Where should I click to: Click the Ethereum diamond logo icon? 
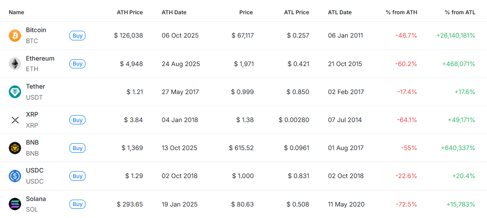click(x=15, y=64)
